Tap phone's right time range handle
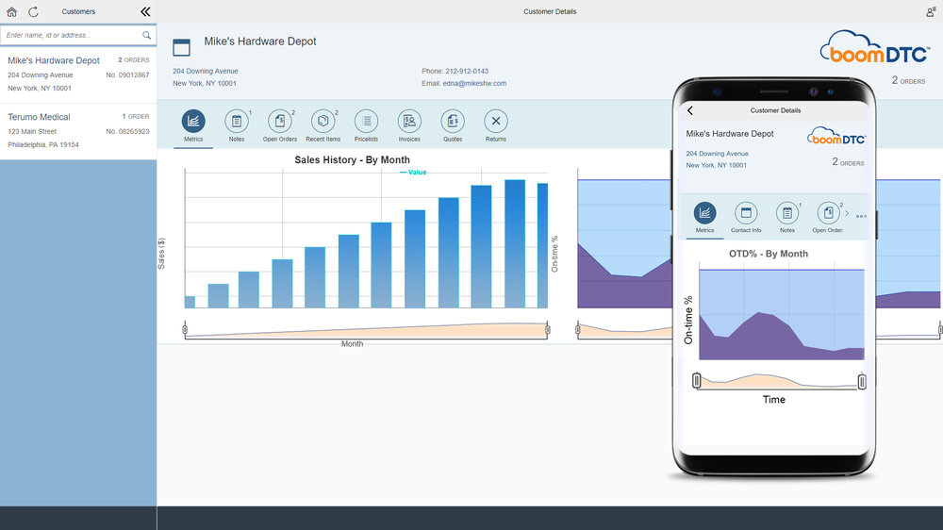The image size is (943, 530). [x=862, y=381]
